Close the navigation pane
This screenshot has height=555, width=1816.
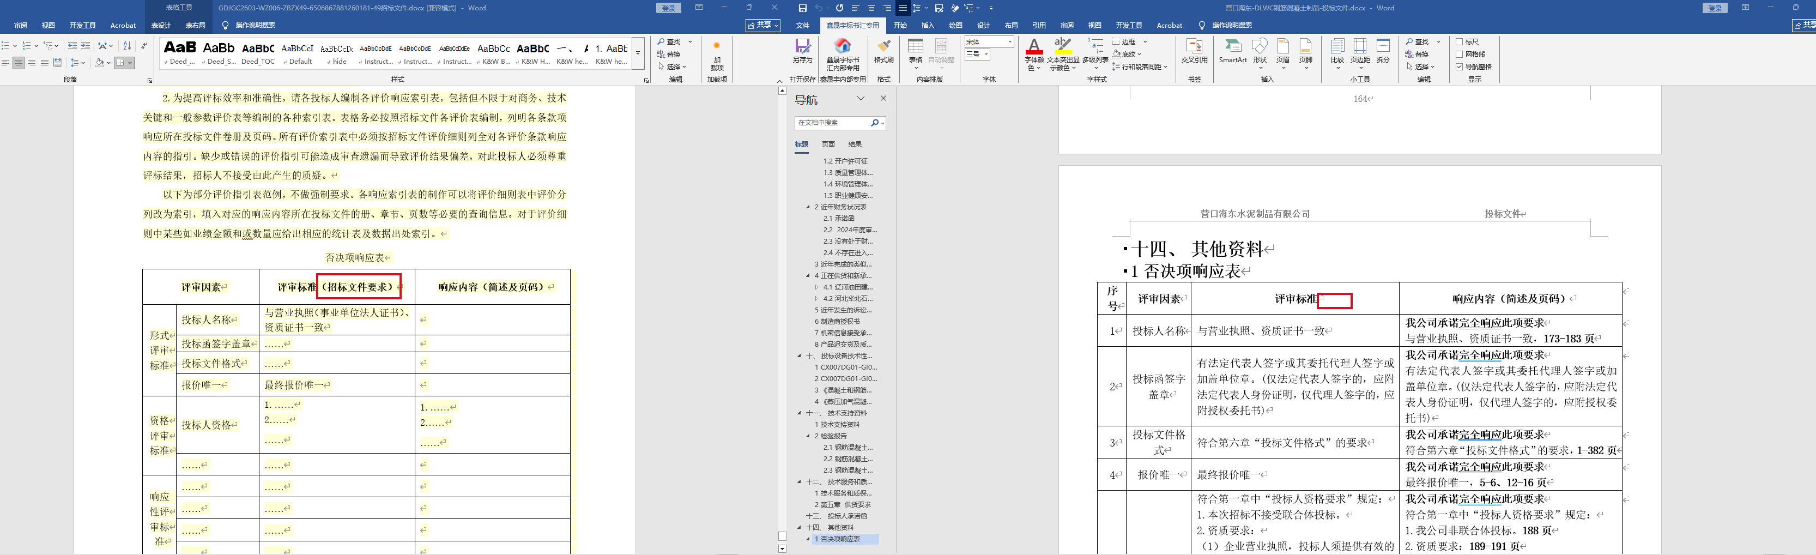coord(883,99)
